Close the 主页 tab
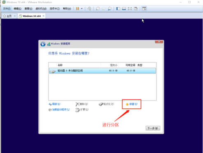Image resolution: width=203 pixels, height=153 pixels. (15, 16)
